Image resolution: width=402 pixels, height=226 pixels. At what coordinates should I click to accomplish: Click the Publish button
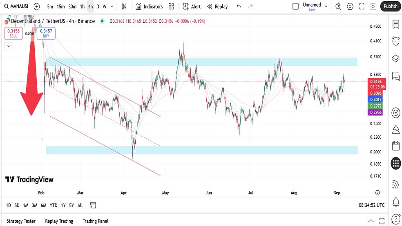(390, 7)
